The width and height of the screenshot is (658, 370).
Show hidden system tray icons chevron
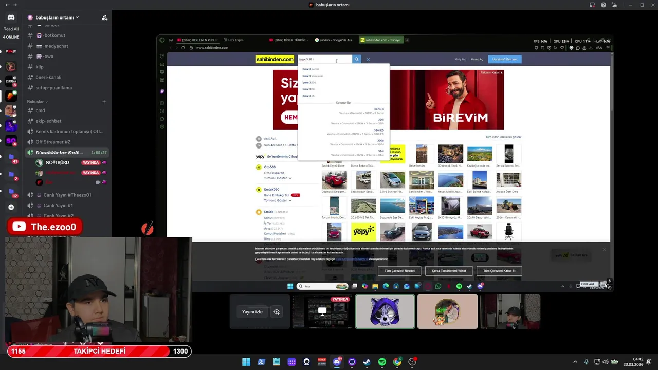point(575,362)
